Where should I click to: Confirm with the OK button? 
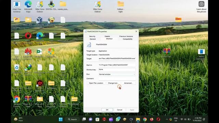(x=107, y=110)
